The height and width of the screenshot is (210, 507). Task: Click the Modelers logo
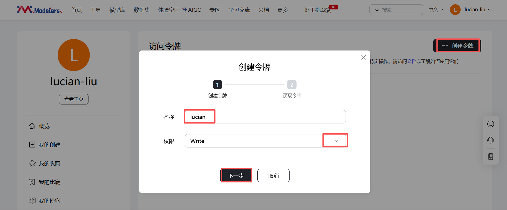(39, 10)
